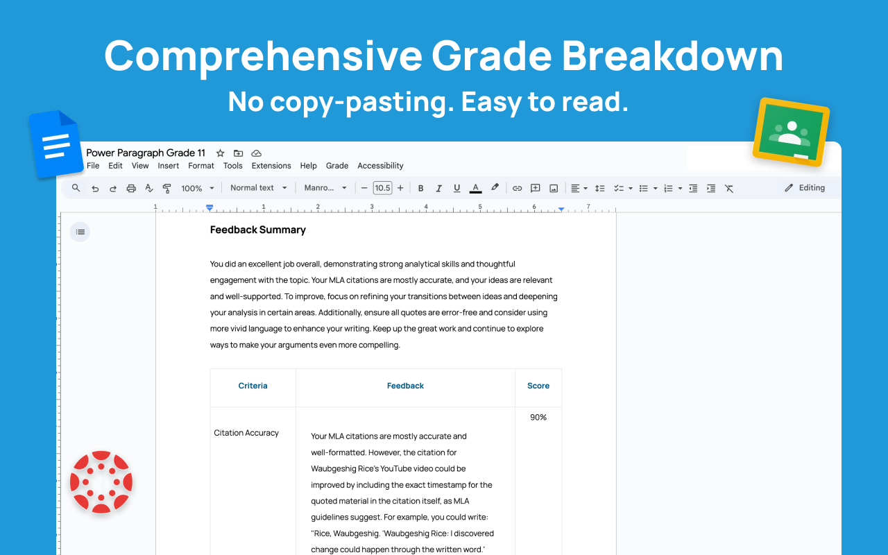
Task: Open the Manrope font dropdown
Action: (325, 188)
